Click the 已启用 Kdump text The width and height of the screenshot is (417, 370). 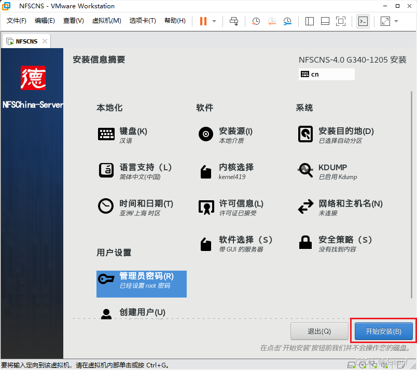click(338, 177)
